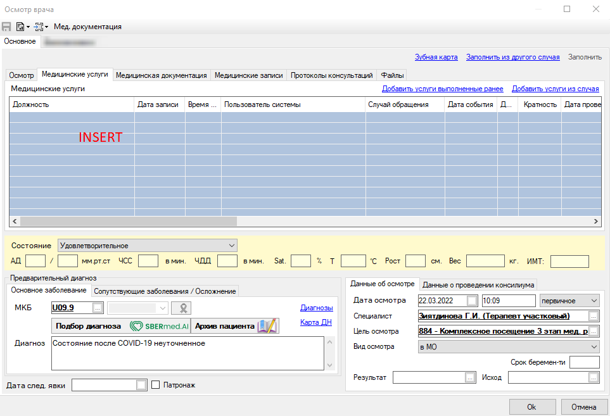This screenshot has height=416, width=610.
Task: Open the Медицинская документация tab
Action: (161, 75)
